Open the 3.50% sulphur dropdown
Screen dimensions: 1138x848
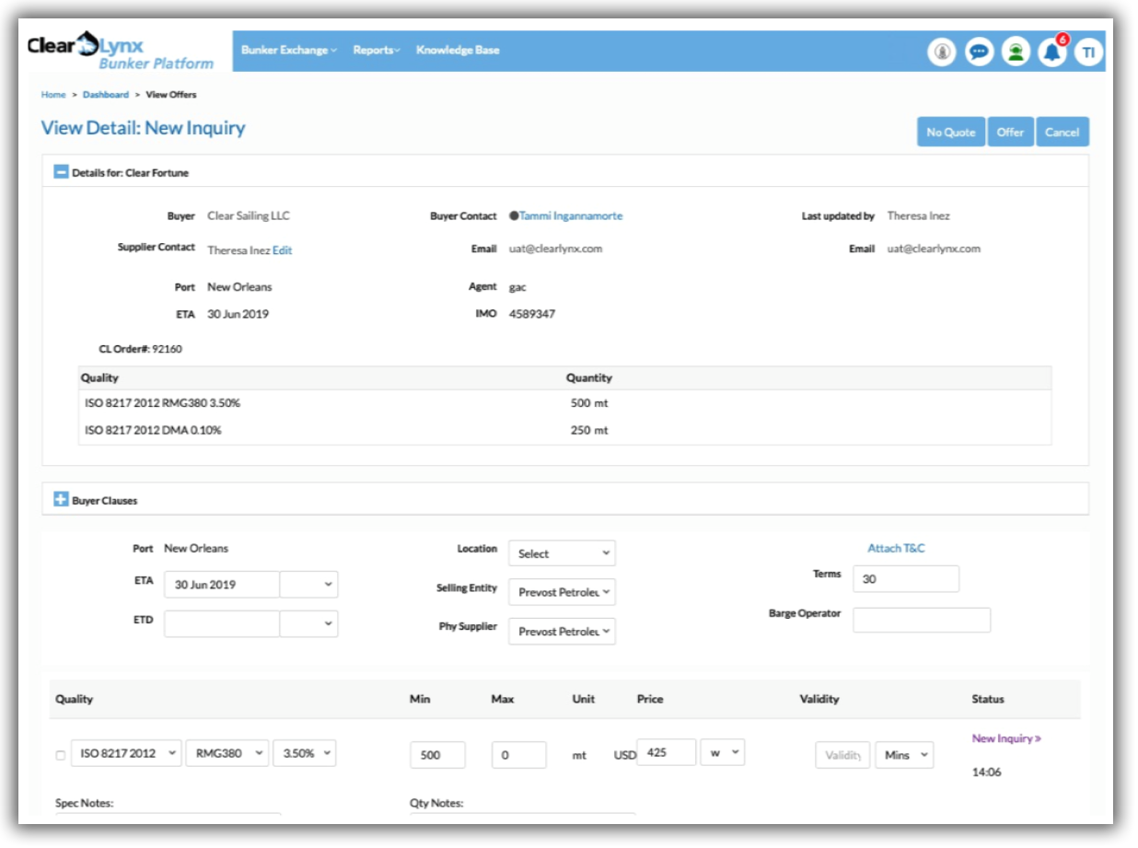(305, 753)
